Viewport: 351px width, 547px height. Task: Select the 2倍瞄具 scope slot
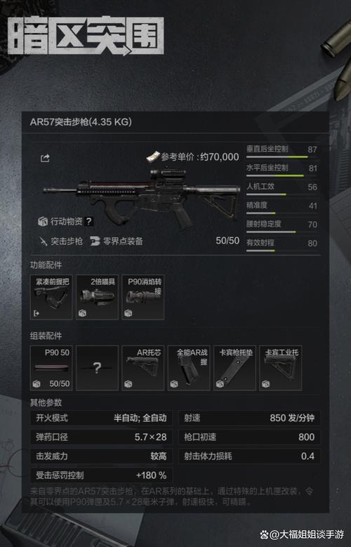pyautogui.click(x=98, y=298)
